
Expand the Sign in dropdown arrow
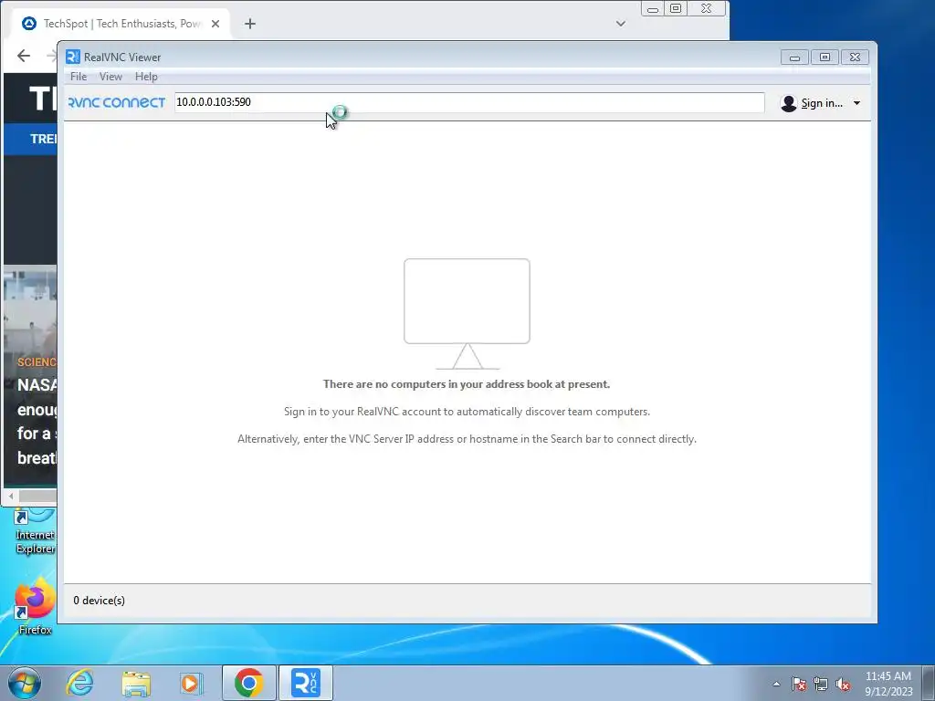[856, 103]
